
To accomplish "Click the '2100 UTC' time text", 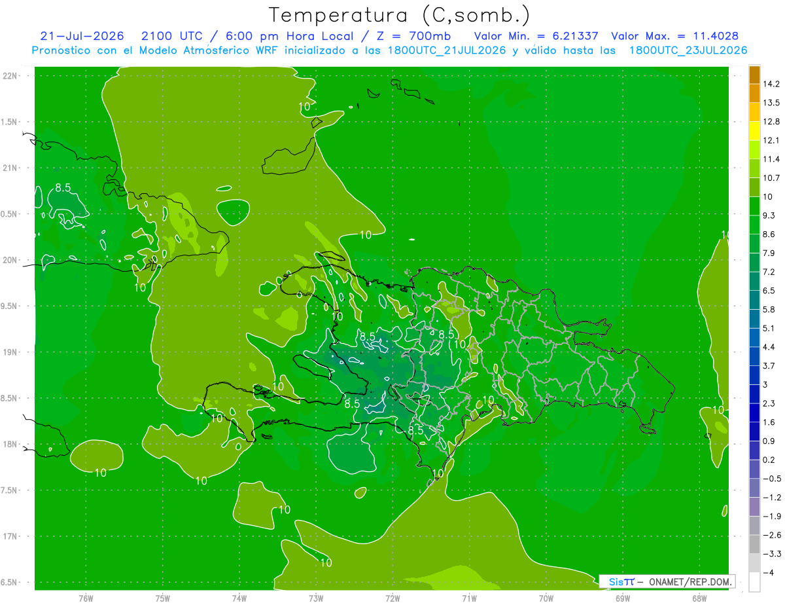I will (x=172, y=36).
